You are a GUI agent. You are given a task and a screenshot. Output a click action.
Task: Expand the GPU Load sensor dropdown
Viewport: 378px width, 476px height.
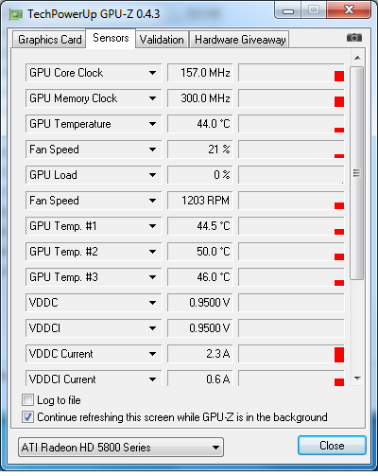pos(152,175)
